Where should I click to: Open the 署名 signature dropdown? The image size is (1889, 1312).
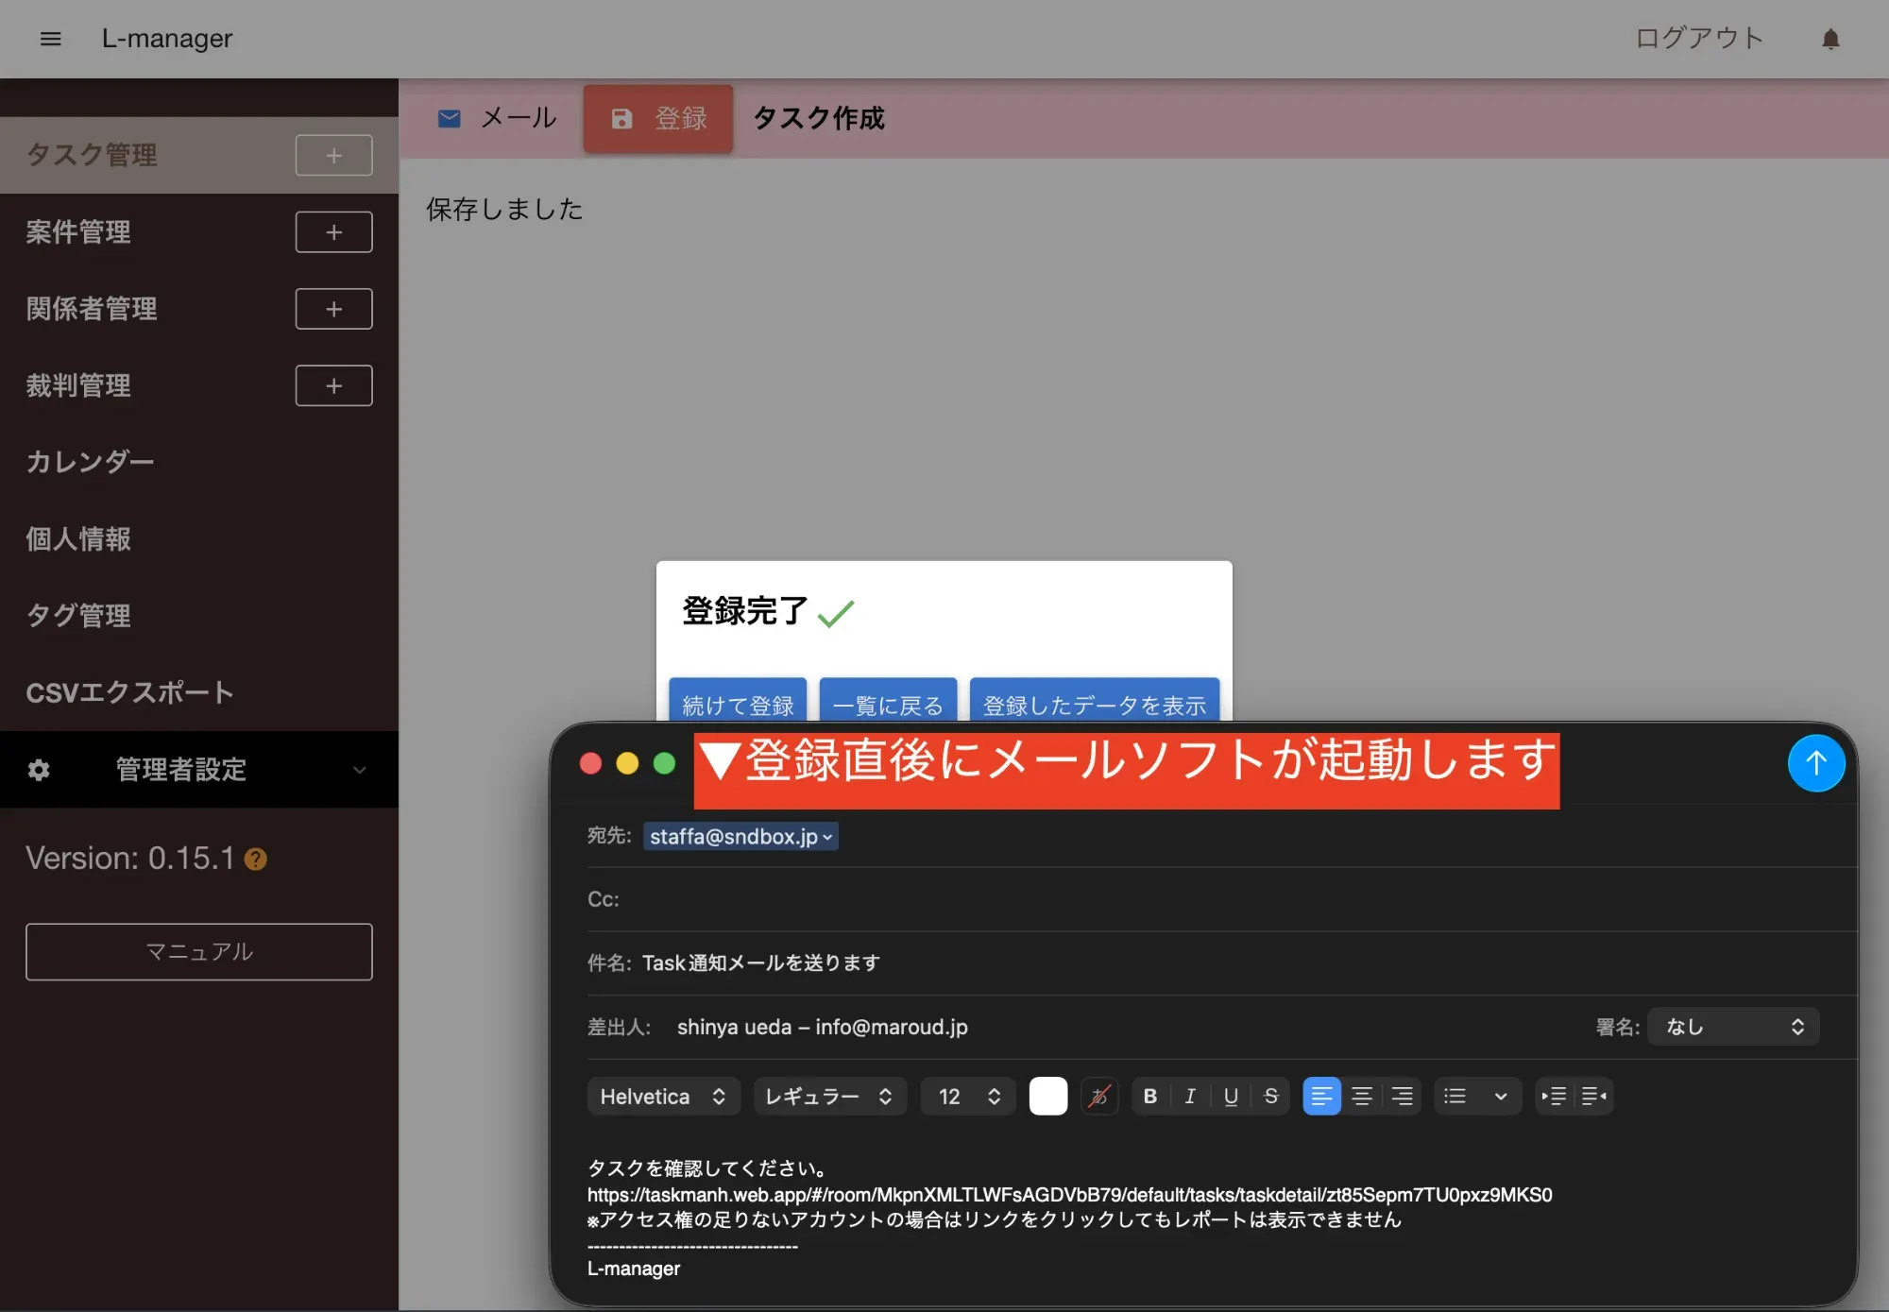tap(1732, 1027)
